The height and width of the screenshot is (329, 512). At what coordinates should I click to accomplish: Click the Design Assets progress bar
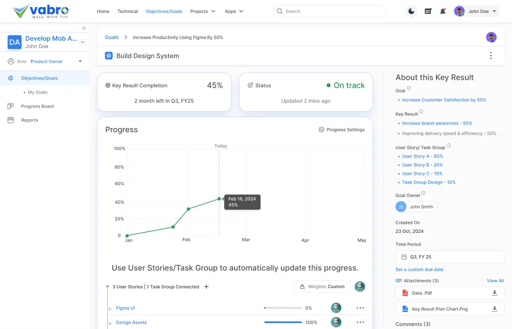[283, 323]
